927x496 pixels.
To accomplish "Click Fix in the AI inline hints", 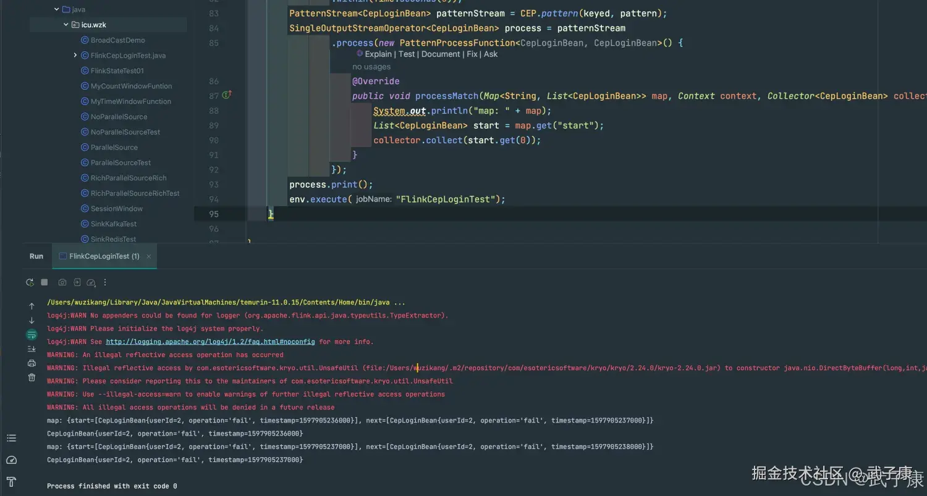I will click(472, 54).
